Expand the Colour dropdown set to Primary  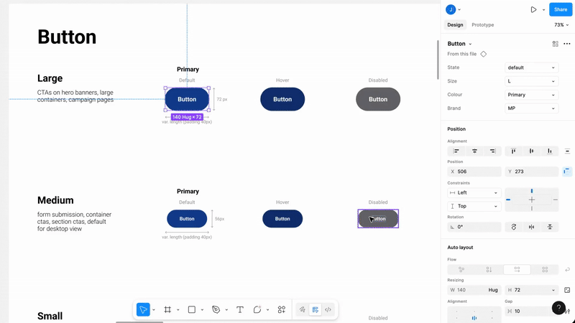(x=531, y=95)
